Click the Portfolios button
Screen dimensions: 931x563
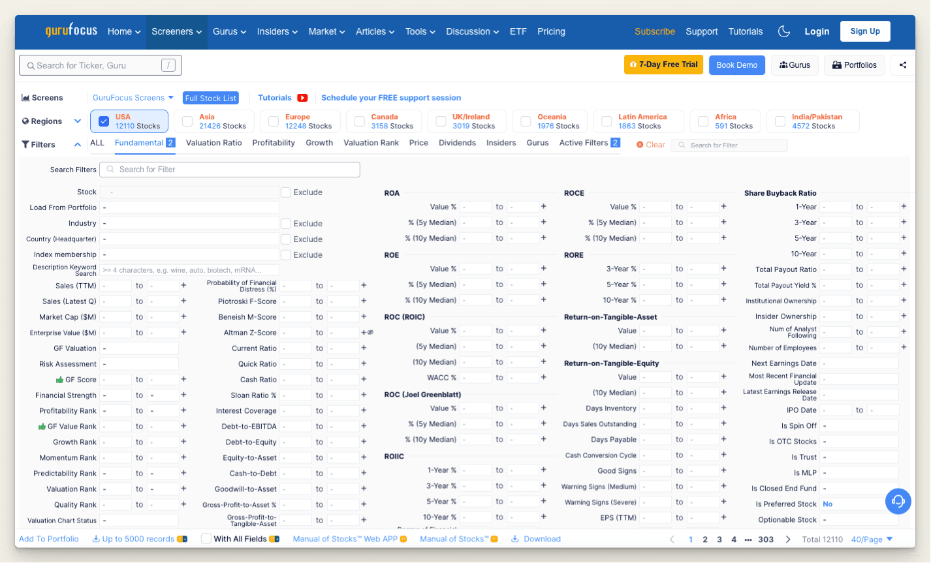(855, 65)
